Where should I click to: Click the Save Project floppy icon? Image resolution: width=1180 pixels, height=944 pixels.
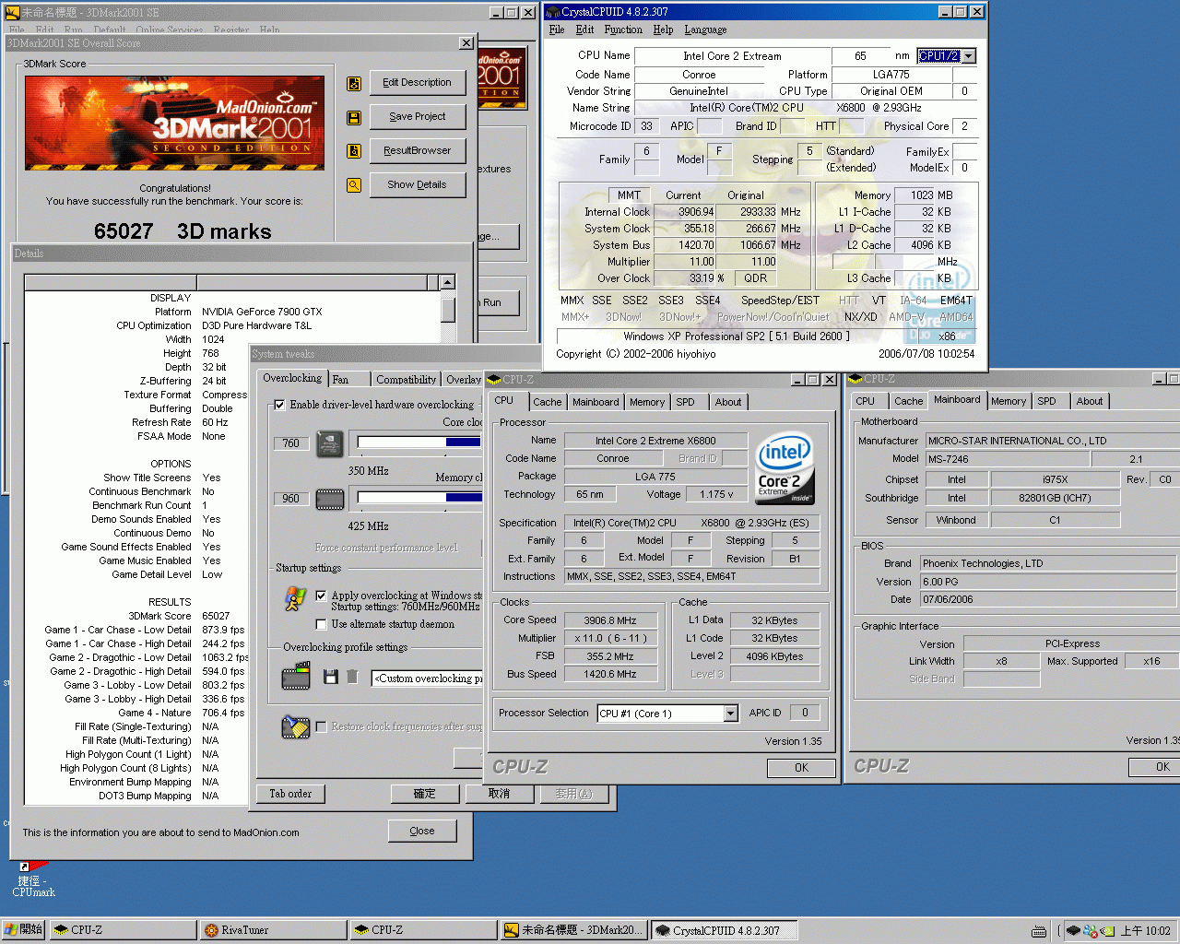click(x=354, y=118)
